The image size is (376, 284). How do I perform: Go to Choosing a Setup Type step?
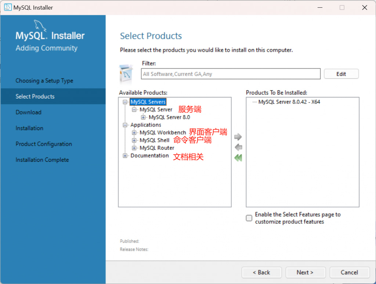(44, 81)
